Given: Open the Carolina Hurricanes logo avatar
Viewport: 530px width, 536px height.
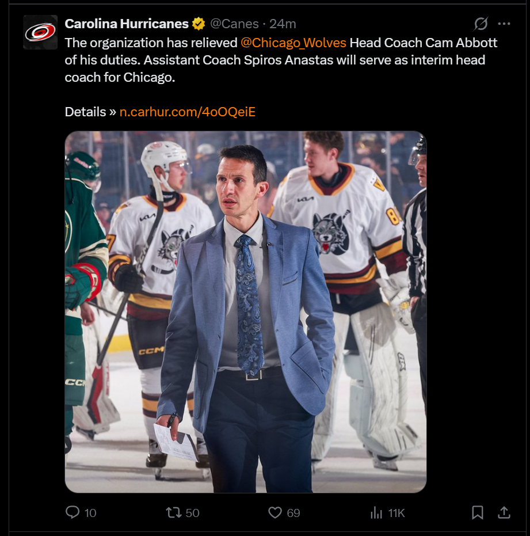Looking at the screenshot, I should (40, 32).
